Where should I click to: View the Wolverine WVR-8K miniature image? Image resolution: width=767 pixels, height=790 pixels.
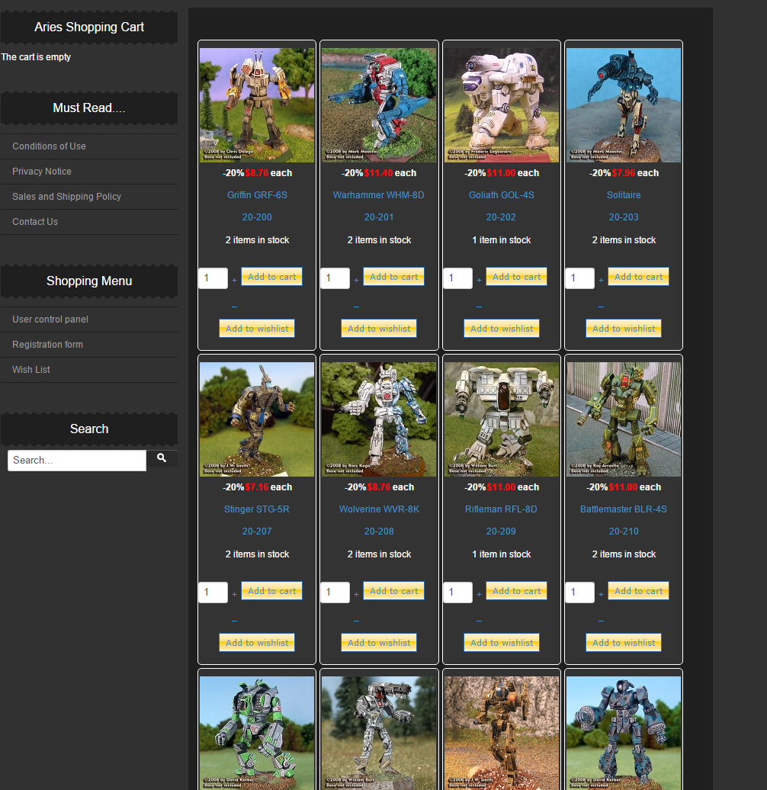[x=379, y=419]
